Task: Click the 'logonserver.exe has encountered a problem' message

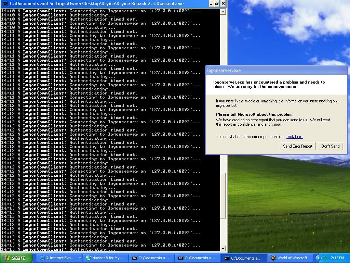Action: pyautogui.click(x=269, y=84)
